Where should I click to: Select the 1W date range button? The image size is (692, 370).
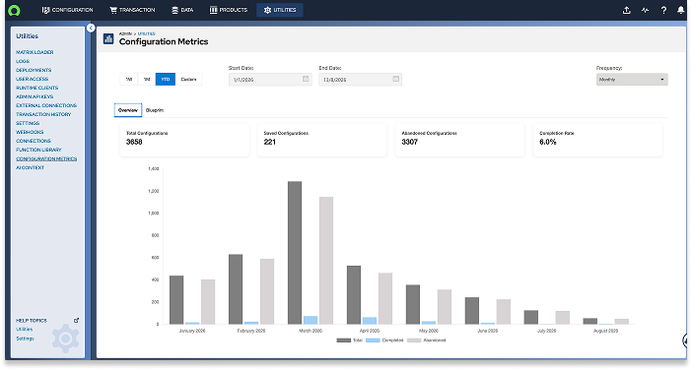[129, 80]
